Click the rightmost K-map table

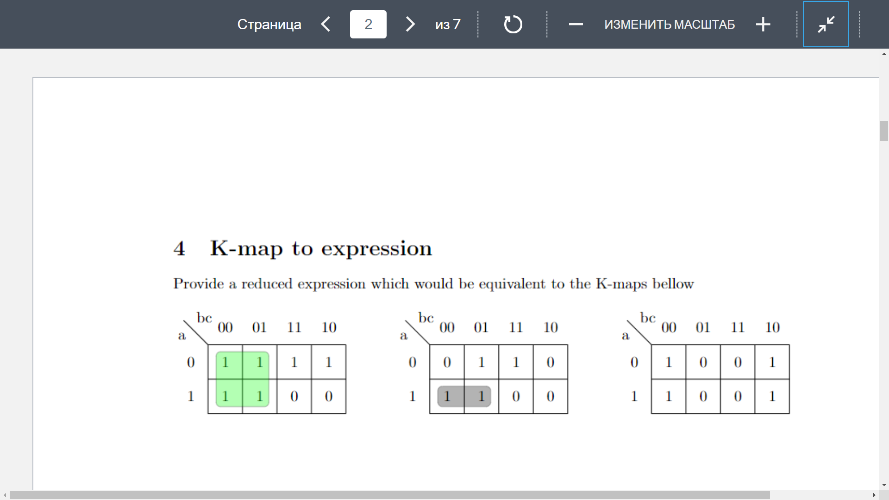pos(720,380)
